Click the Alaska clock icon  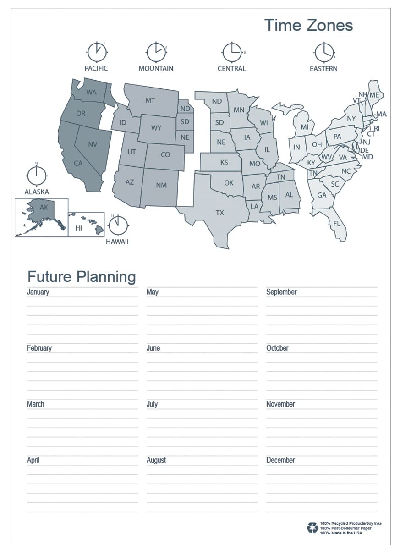point(37,175)
